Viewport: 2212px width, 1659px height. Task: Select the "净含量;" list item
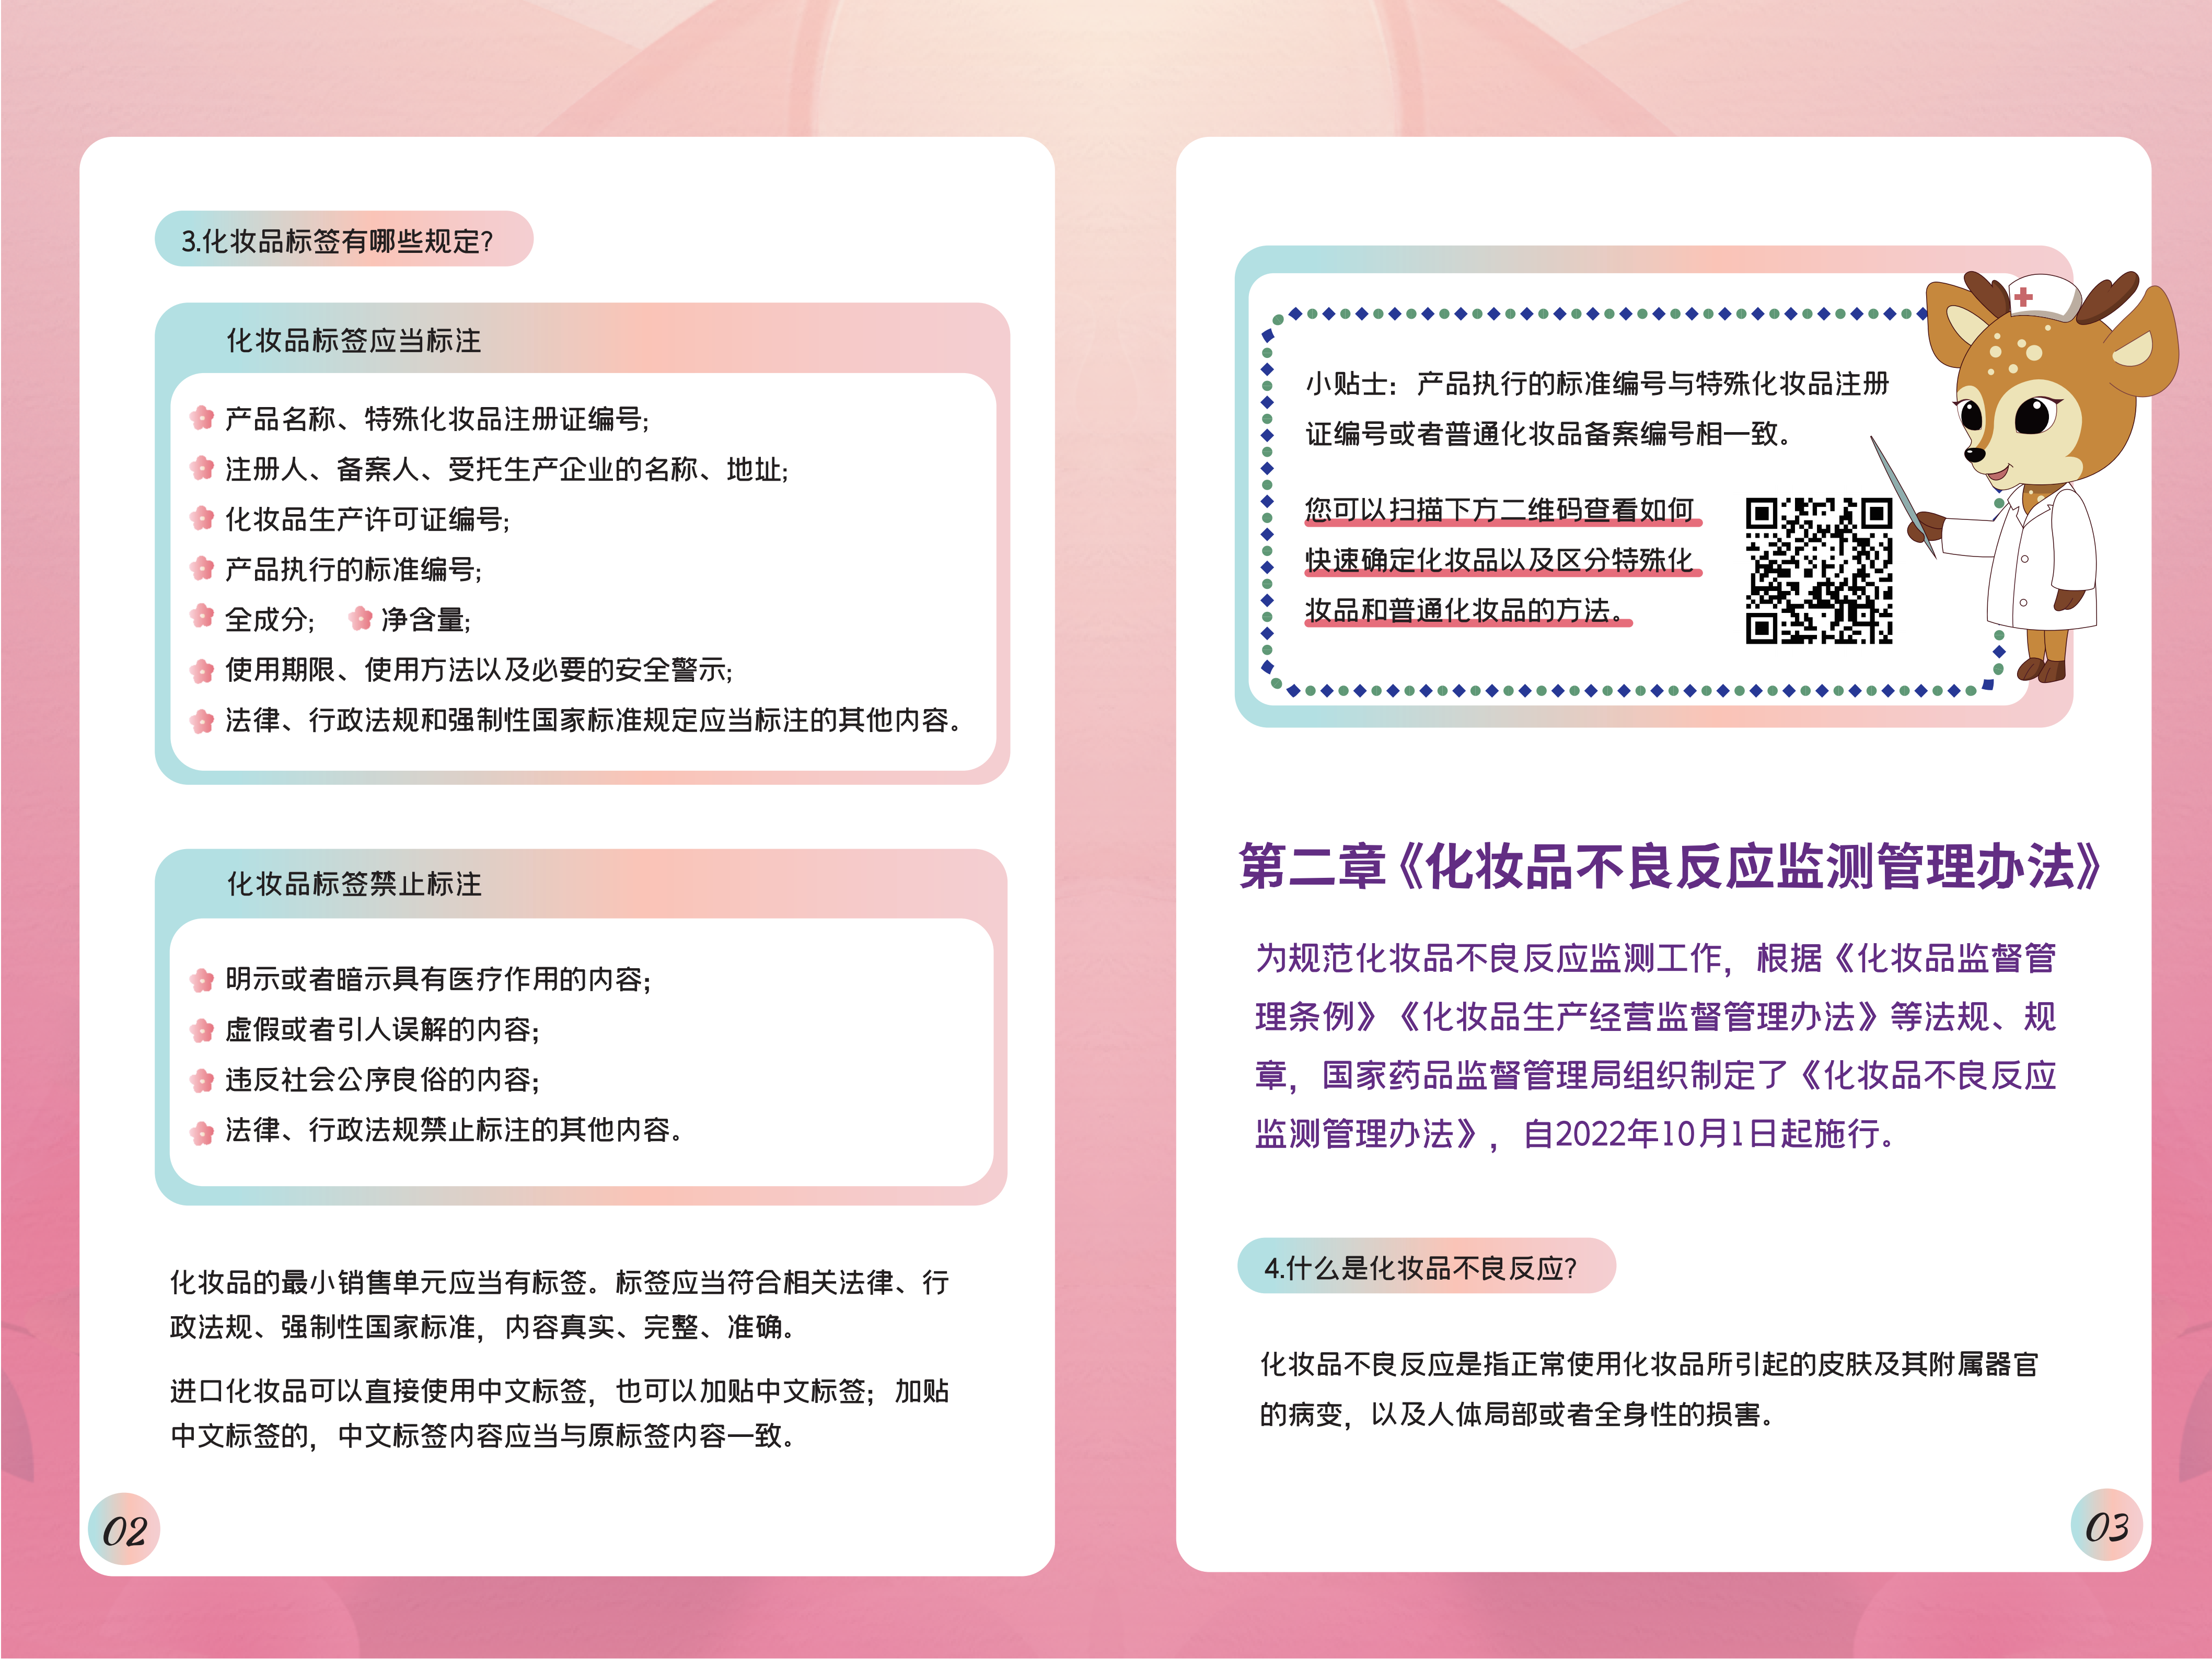coord(426,619)
